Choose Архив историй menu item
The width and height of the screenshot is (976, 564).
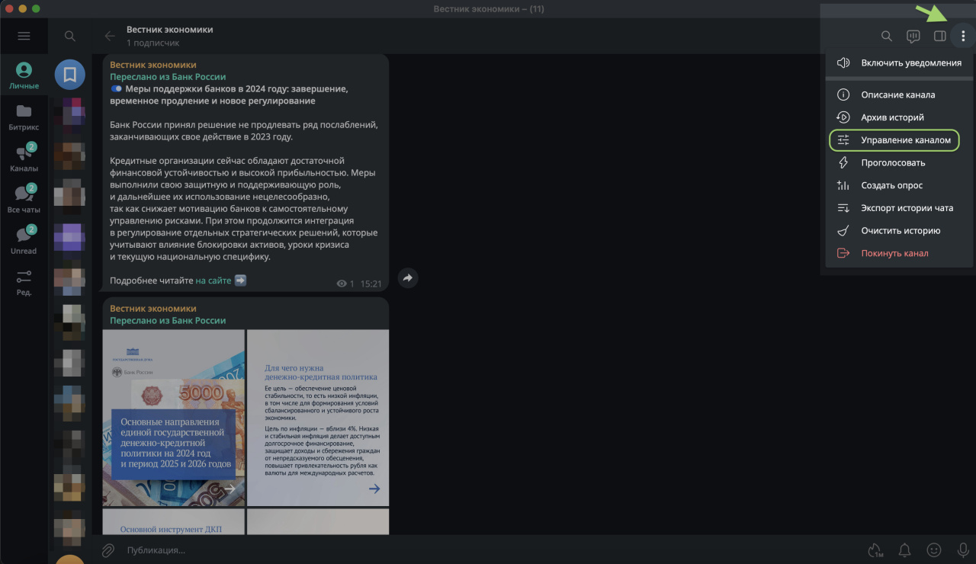(x=900, y=117)
